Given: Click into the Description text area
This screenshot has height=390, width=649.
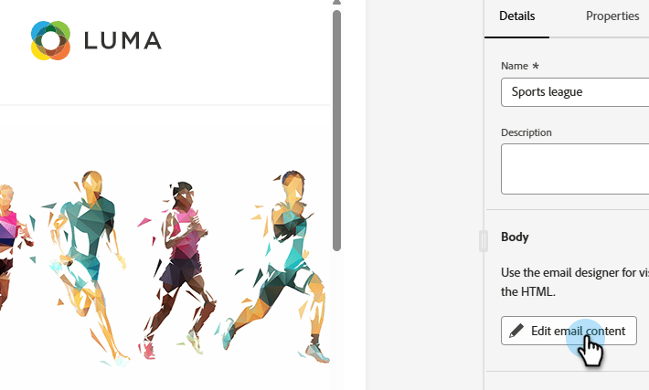Looking at the screenshot, I should (575, 168).
